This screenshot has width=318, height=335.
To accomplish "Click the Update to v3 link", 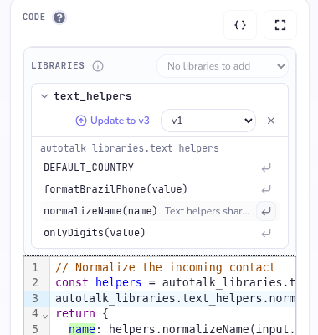I will (x=112, y=121).
